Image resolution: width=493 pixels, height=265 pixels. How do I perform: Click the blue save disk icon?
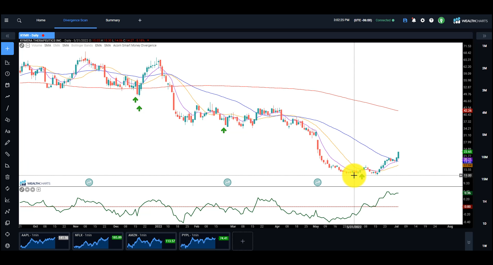[x=405, y=20]
